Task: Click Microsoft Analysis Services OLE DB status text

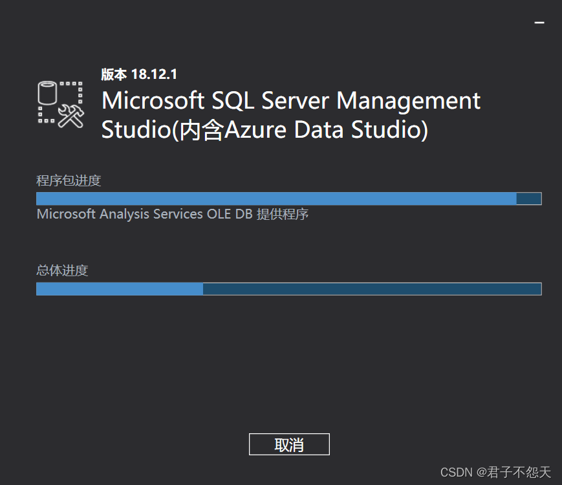Action: point(173,214)
